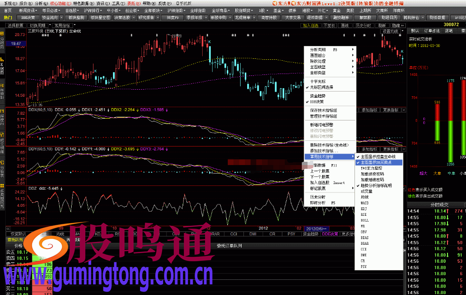Select 删除技术指标<生命线> menu entry
Image resolution: width=466 pixels, height=295 pixels.
329,145
